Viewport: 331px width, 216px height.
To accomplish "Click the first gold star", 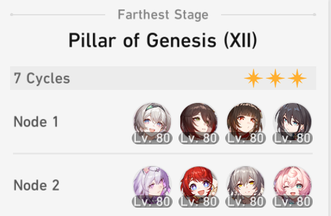I will click(254, 78).
